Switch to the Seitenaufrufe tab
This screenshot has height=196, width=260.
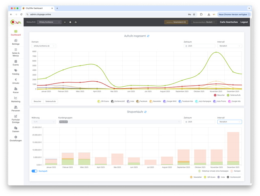coord(50,101)
